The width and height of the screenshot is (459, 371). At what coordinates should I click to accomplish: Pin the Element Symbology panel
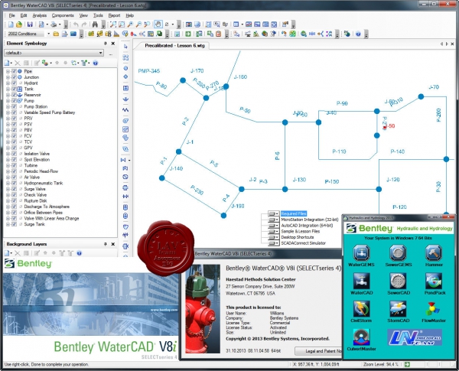[105, 44]
